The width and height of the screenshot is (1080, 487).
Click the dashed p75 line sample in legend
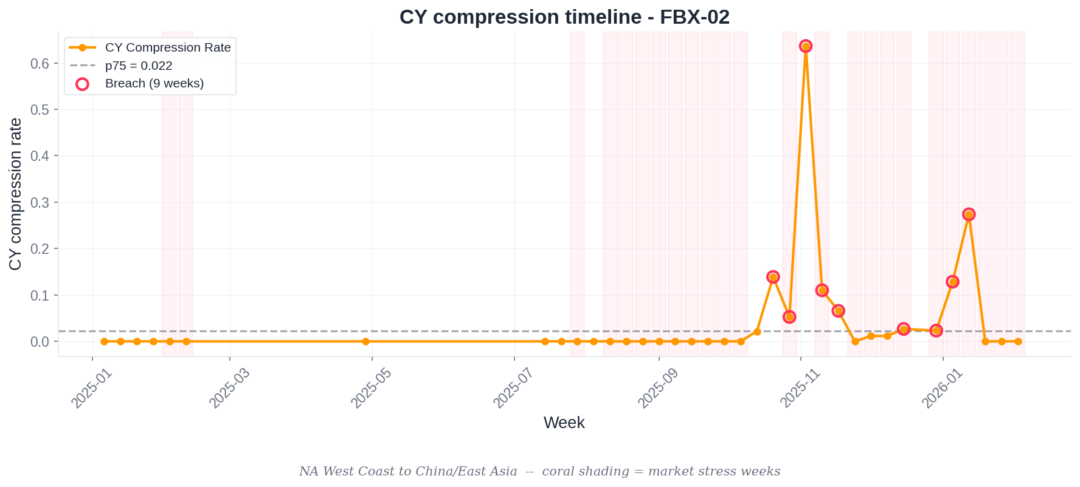pyautogui.click(x=82, y=66)
